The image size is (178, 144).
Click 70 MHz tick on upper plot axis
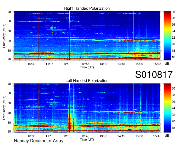click(9, 12)
